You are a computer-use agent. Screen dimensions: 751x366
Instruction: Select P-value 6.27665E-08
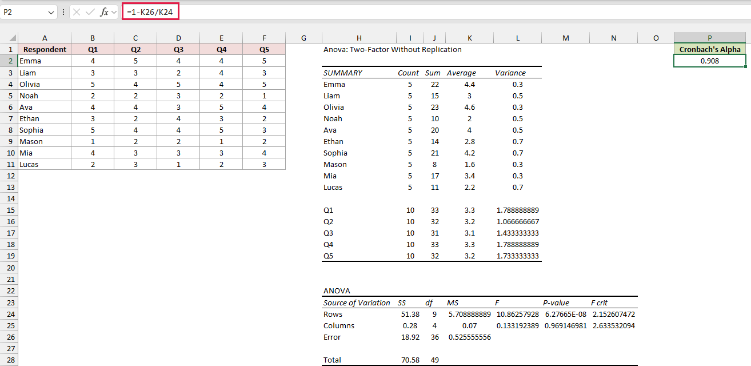click(566, 314)
